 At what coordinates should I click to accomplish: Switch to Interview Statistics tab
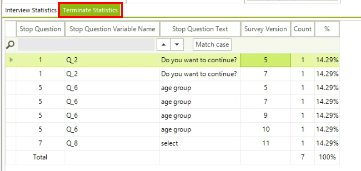[31, 10]
